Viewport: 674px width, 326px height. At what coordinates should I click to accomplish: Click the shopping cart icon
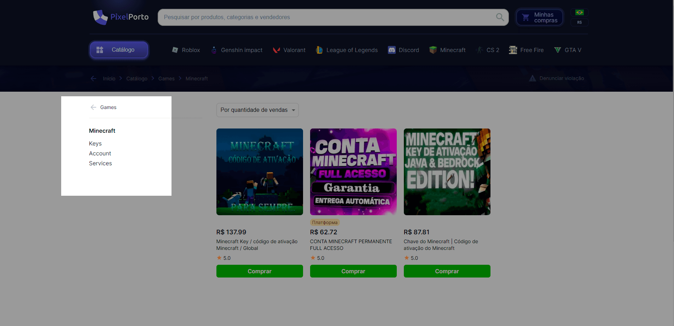click(x=525, y=17)
